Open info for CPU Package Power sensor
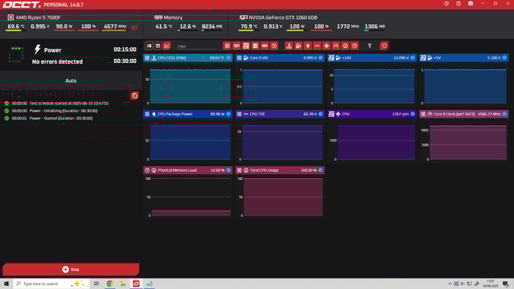The height and width of the screenshot is (289, 514). pyautogui.click(x=228, y=114)
